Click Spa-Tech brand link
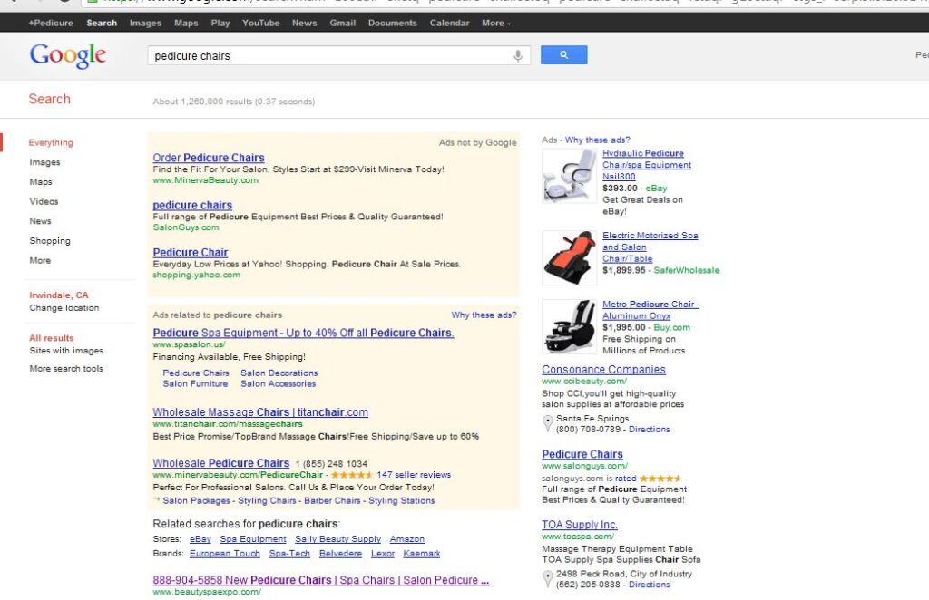Image resolution: width=929 pixels, height=600 pixels. tap(289, 553)
